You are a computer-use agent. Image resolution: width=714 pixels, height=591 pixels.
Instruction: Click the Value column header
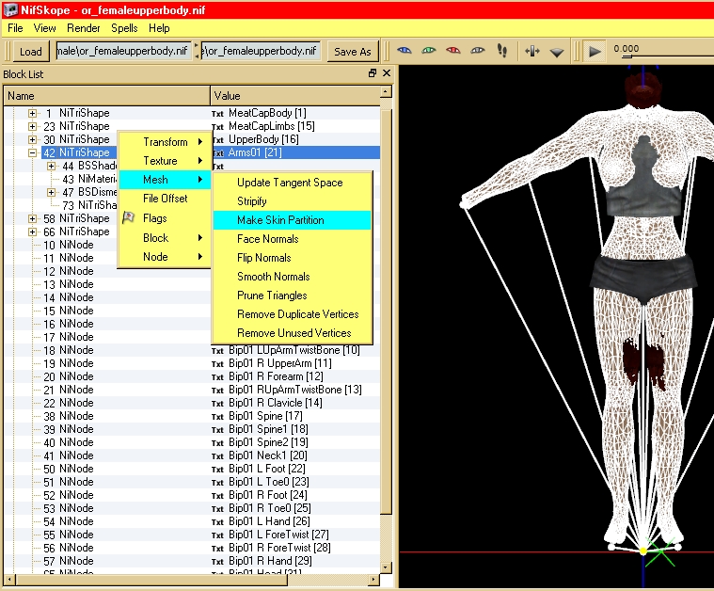pos(295,96)
